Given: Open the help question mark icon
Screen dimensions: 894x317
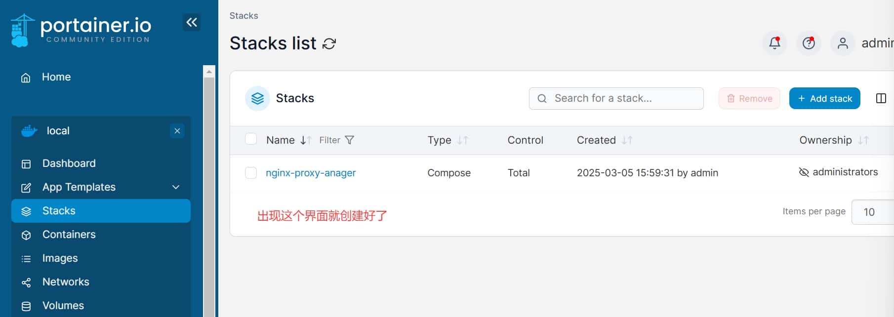Looking at the screenshot, I should 809,43.
